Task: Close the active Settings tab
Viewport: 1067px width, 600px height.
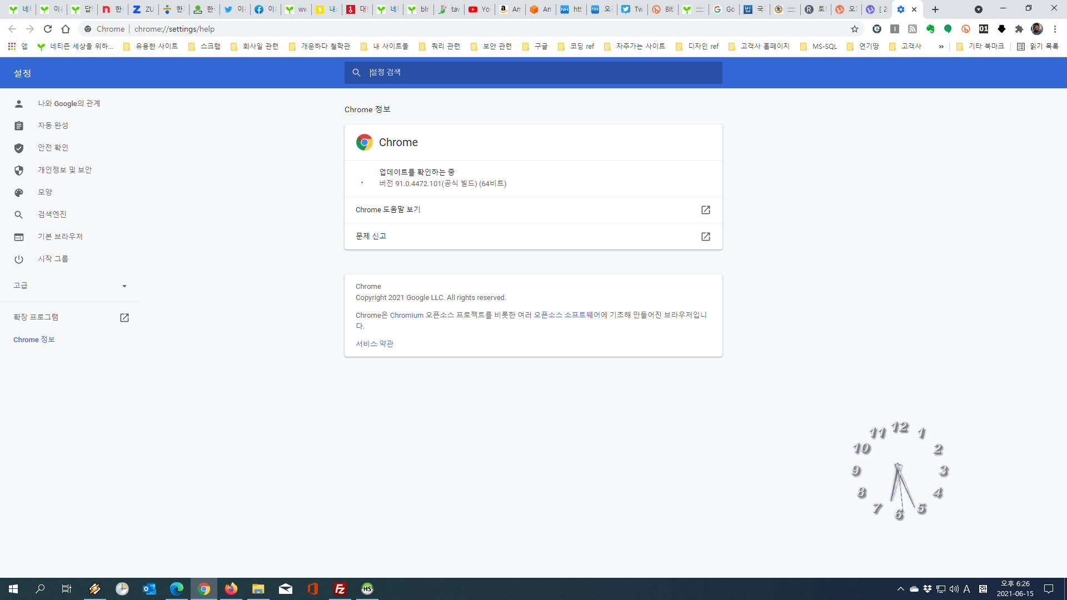Action: [914, 9]
